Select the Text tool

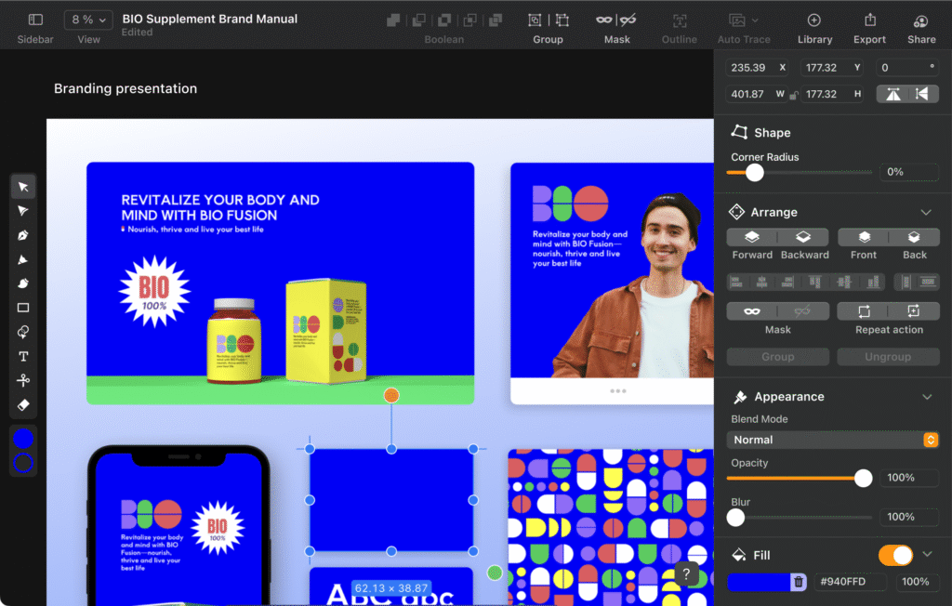(x=23, y=356)
